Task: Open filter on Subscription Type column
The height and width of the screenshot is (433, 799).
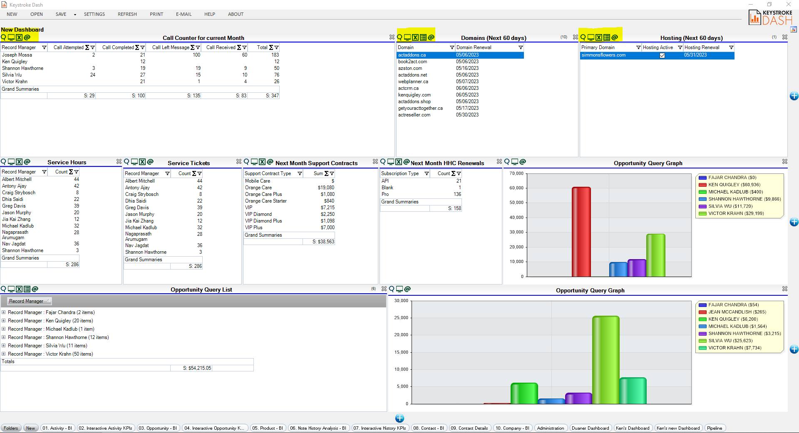Action: tap(427, 173)
